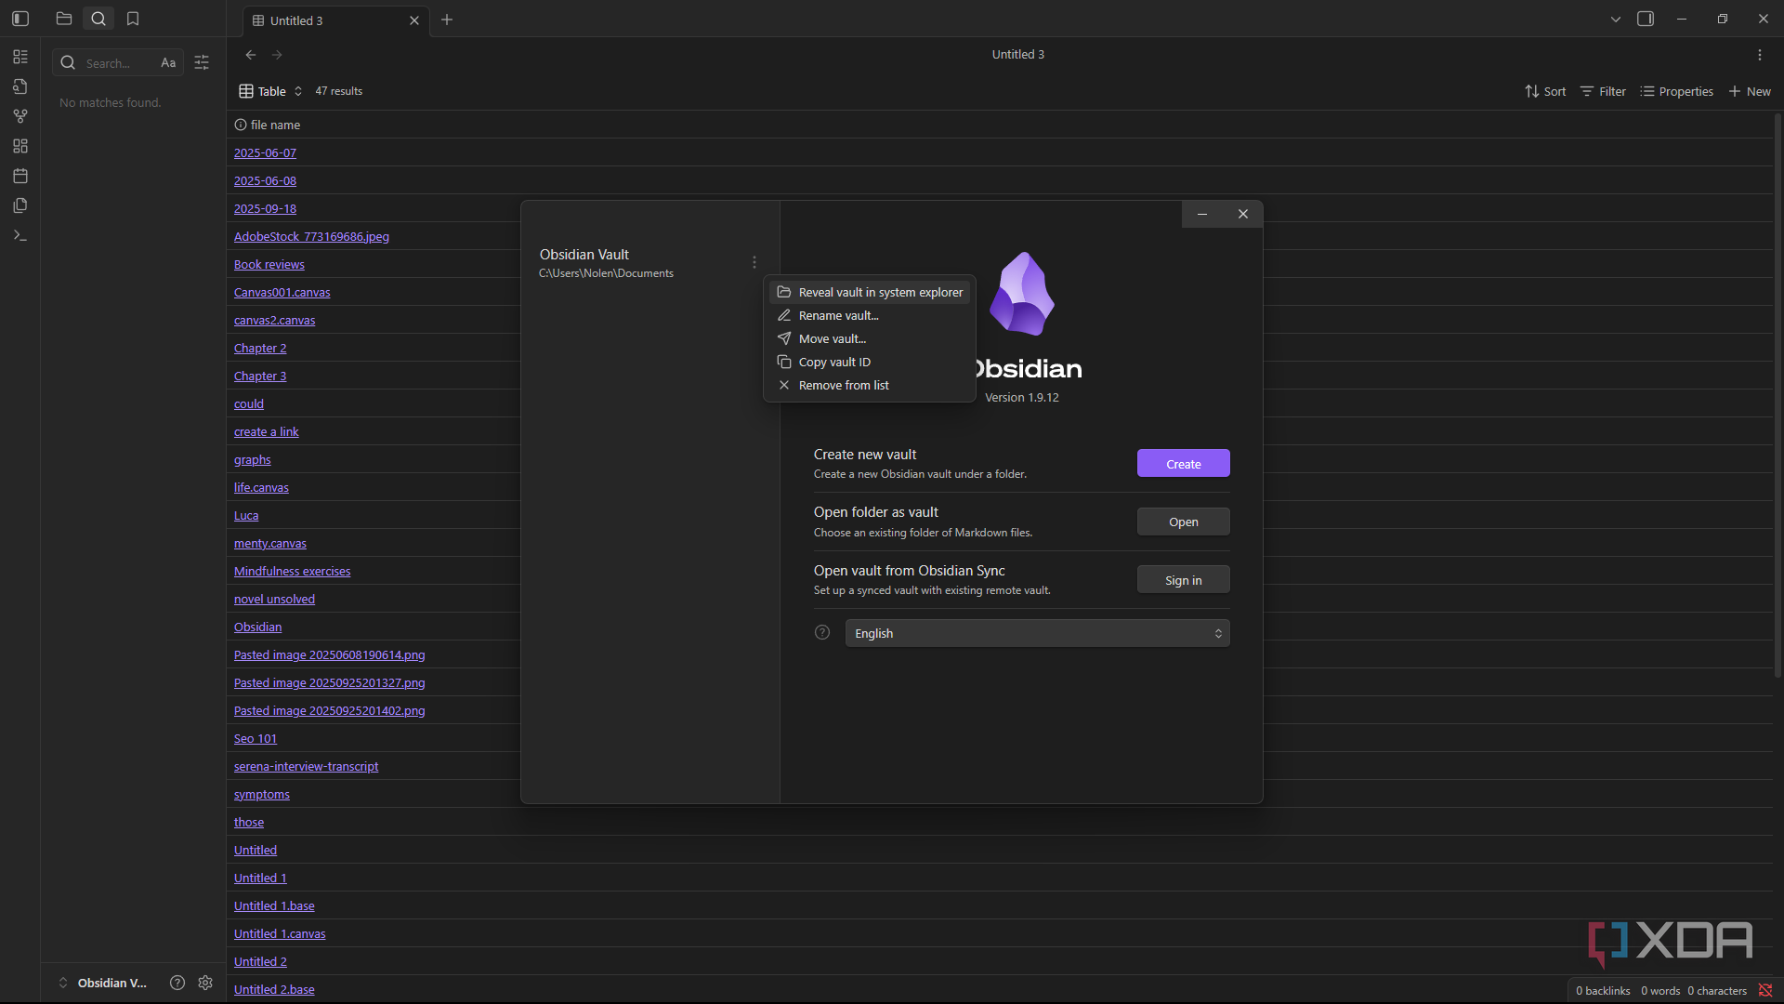This screenshot has height=1004, width=1784.
Task: Toggle the right sidebar panel icon
Action: click(x=1646, y=19)
